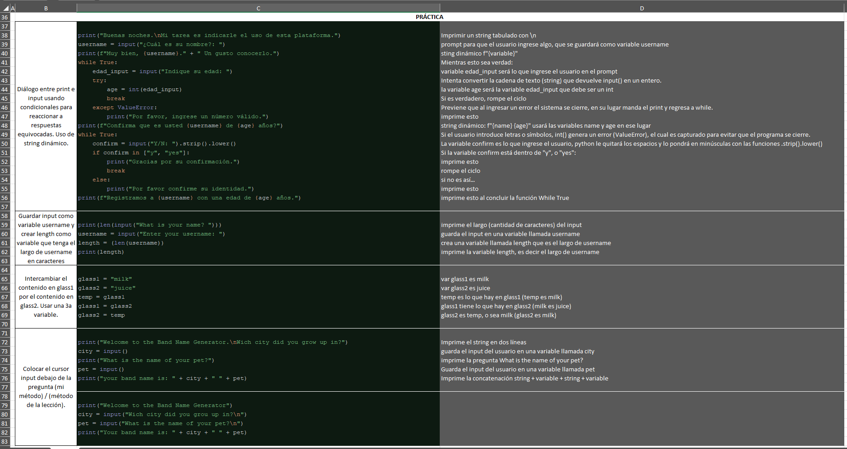Select row 71 by its header
Screen dimensions: 847x449
(x=5, y=333)
